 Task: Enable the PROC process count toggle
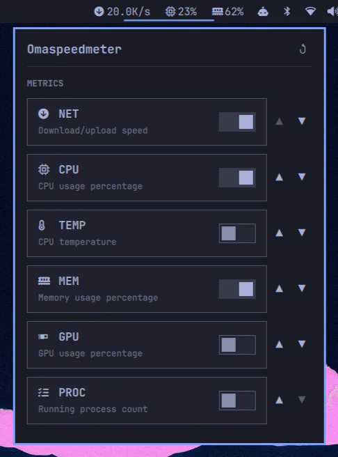(237, 401)
